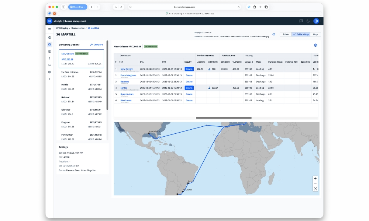The height and width of the screenshot is (221, 369).
Task: Toggle dark mode with the moon icon
Action: [x=308, y=21]
